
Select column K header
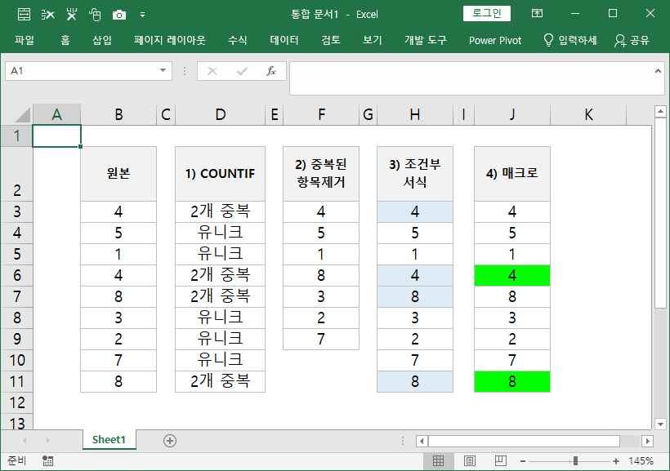[x=588, y=114]
